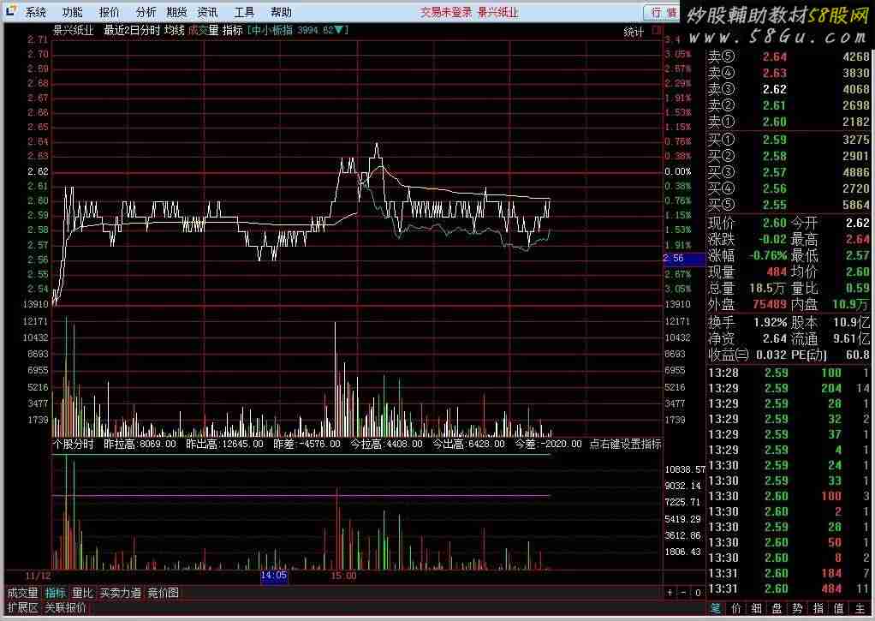
Task: Select the 笔 tick detail tab icon
Action: click(714, 608)
